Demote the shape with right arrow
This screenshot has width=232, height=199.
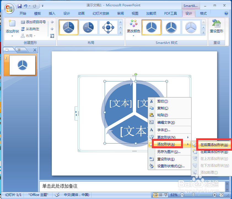pos(52,29)
